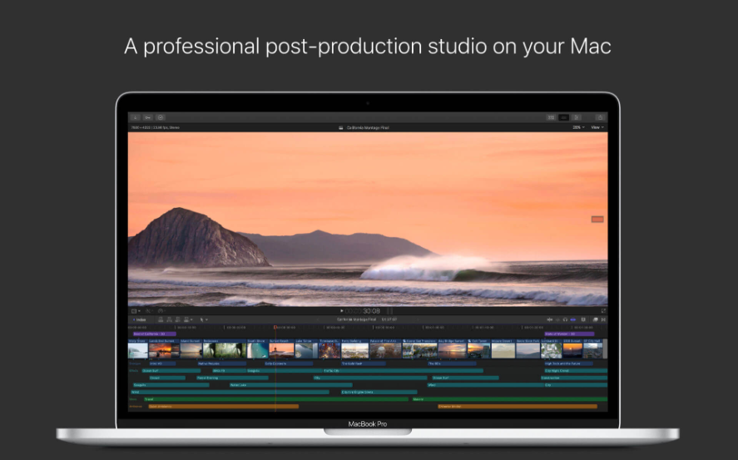Toggle the Browser panel in top toolbar

click(551, 117)
